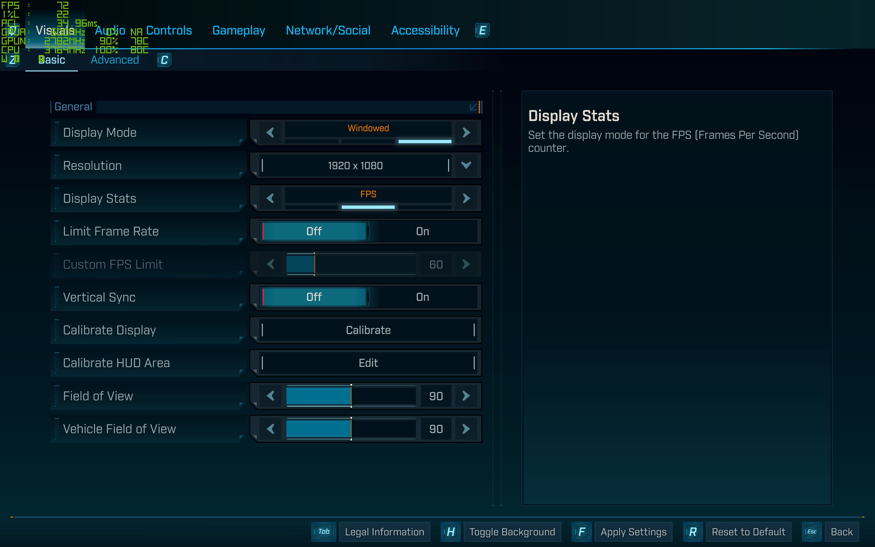Open the Resolution dropdown arrow
This screenshot has height=547, width=875.
point(466,166)
